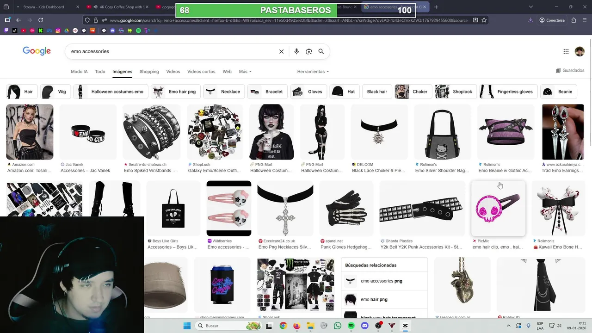Open Spotify from the taskbar
The image size is (592, 333).
pos(351,326)
